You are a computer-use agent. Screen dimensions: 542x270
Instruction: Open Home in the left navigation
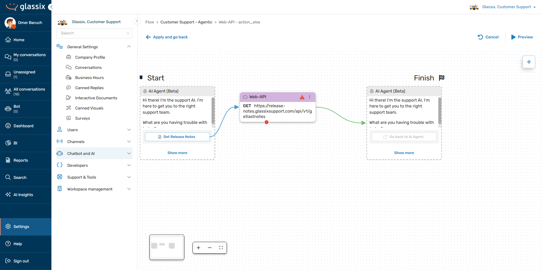coord(26,40)
